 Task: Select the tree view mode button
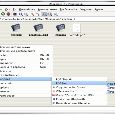coord(50,14)
